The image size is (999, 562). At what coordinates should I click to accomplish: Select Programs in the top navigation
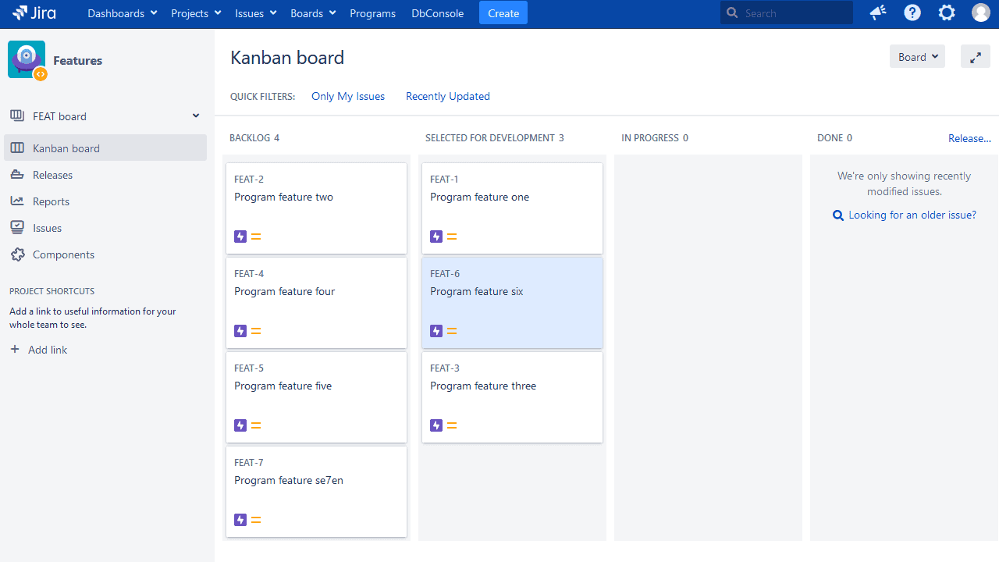click(372, 12)
